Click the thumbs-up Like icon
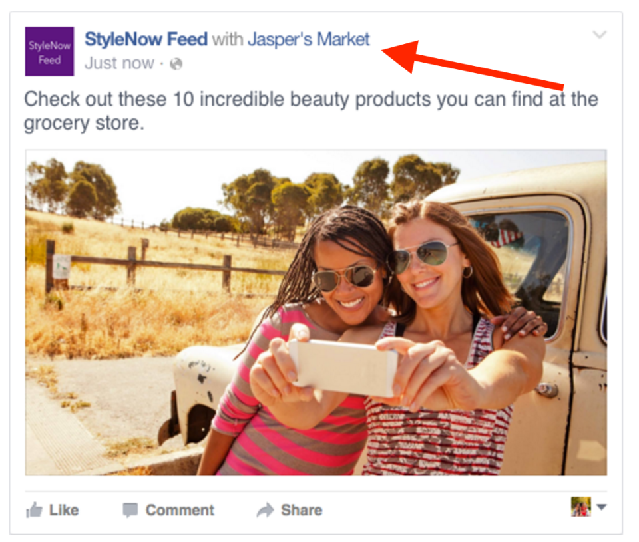This screenshot has height=542, width=639. (x=34, y=510)
